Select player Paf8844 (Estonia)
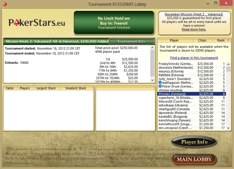The width and height of the screenshot is (234, 169). (x=192, y=75)
